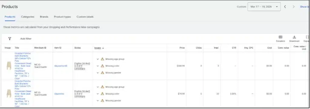
Task: MC ID 5643316499 cell in bbponcho-60 row
Action: click(41, 66)
